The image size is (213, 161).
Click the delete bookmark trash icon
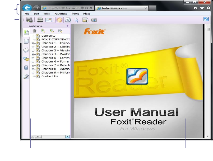[34, 31]
